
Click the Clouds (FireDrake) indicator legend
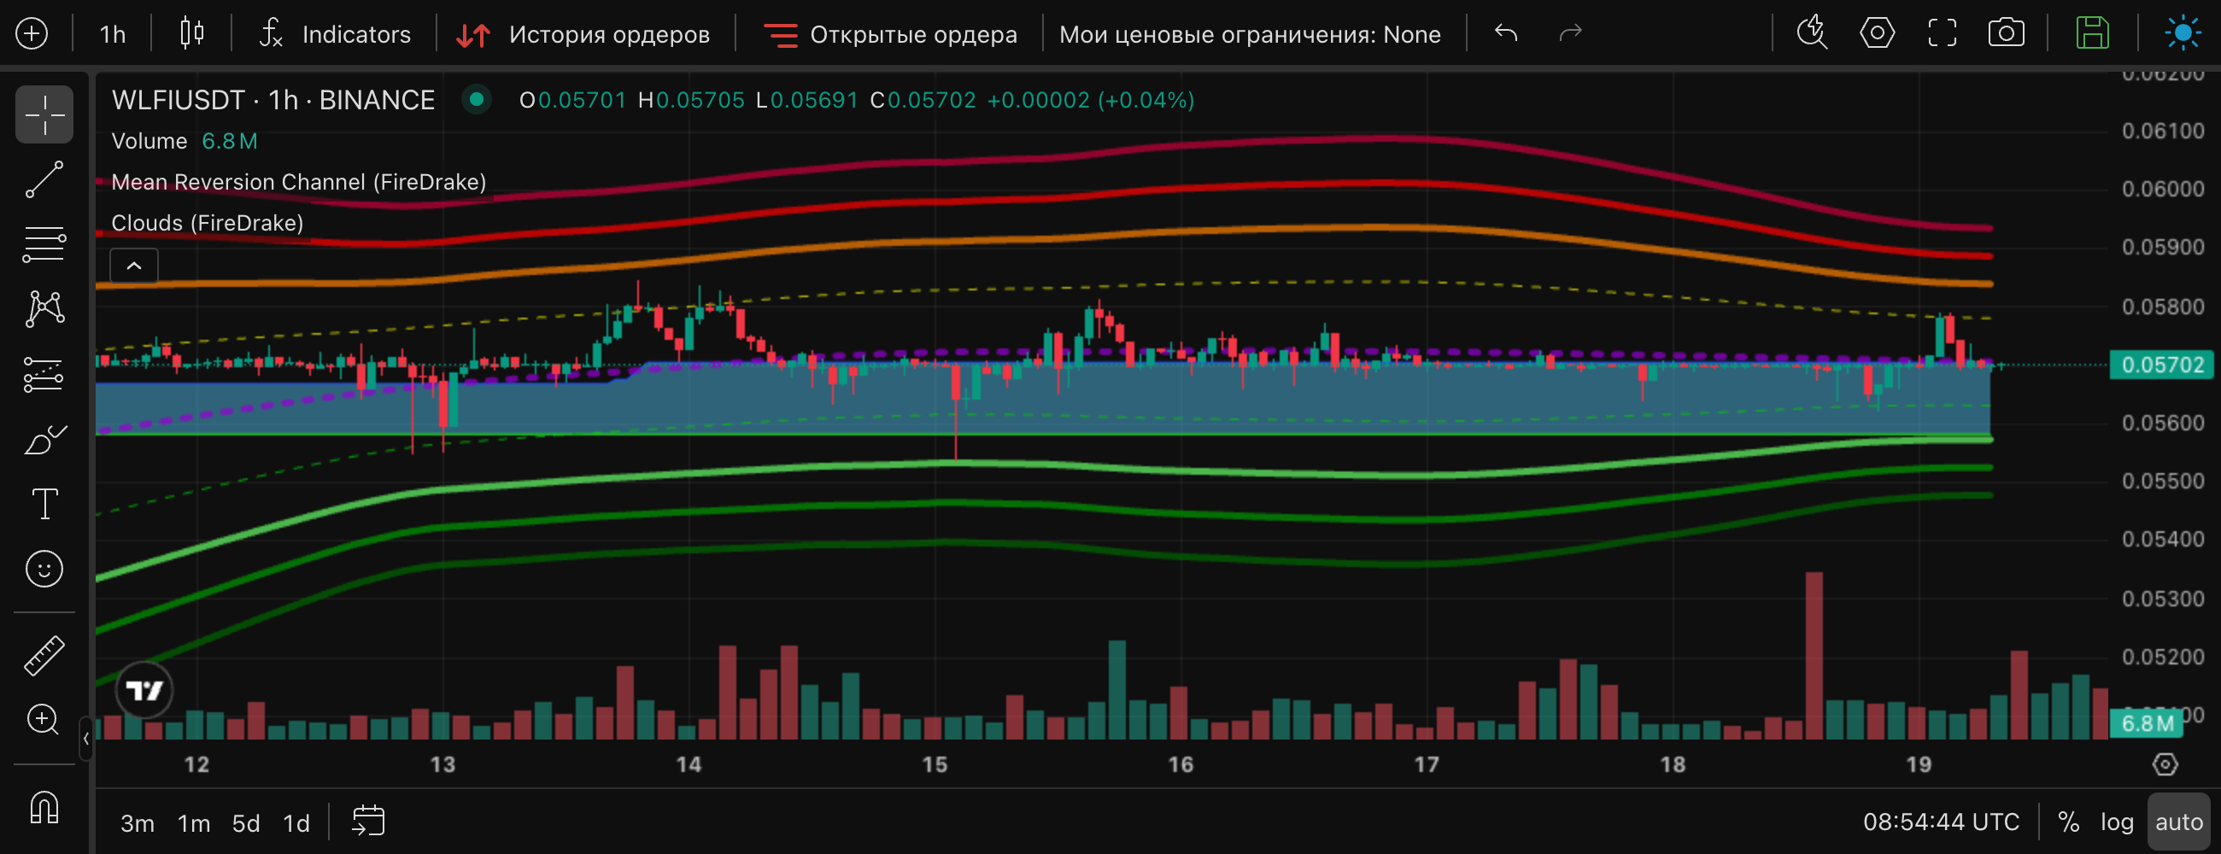click(x=207, y=223)
